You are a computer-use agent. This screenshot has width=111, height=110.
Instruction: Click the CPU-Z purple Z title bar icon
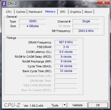click(x=4, y=4)
